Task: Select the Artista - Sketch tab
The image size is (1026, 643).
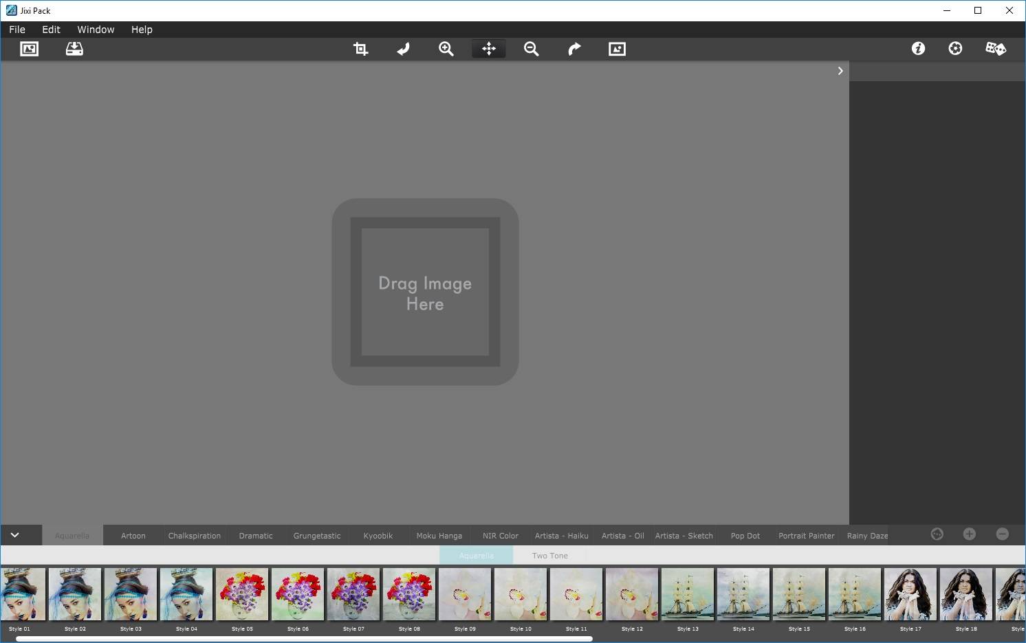Action: [684, 536]
